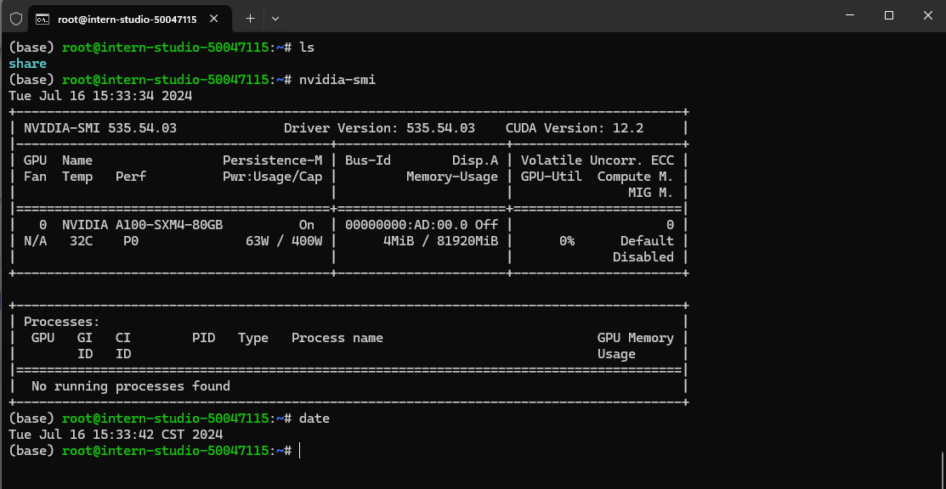
Task: Click the 'Compute M.' column header
Action: 636,177
